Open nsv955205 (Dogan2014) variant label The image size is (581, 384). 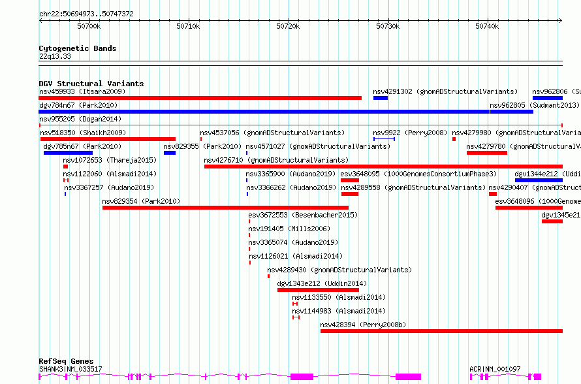tap(80, 119)
